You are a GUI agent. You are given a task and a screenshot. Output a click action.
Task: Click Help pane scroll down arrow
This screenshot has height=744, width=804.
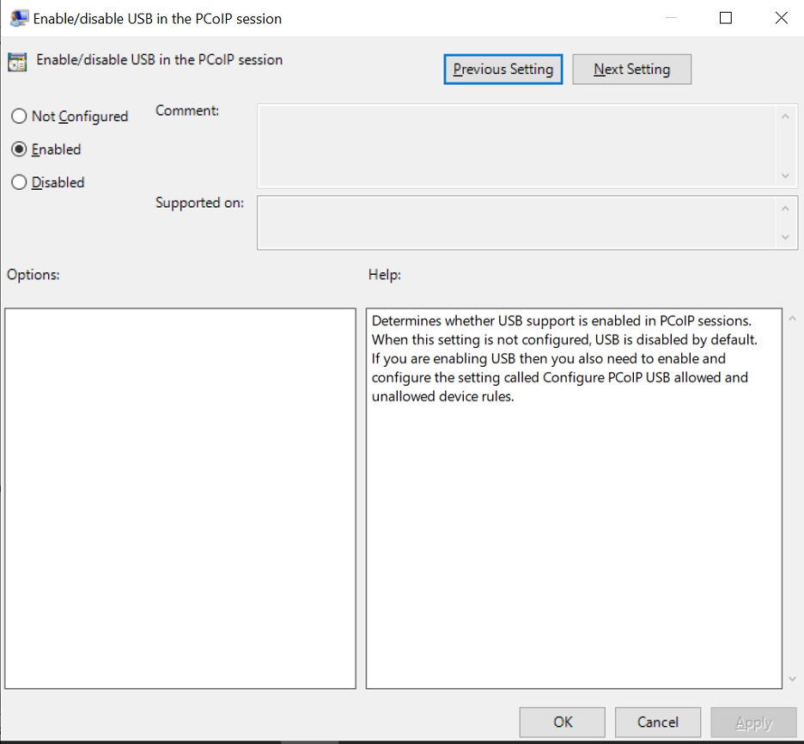792,679
